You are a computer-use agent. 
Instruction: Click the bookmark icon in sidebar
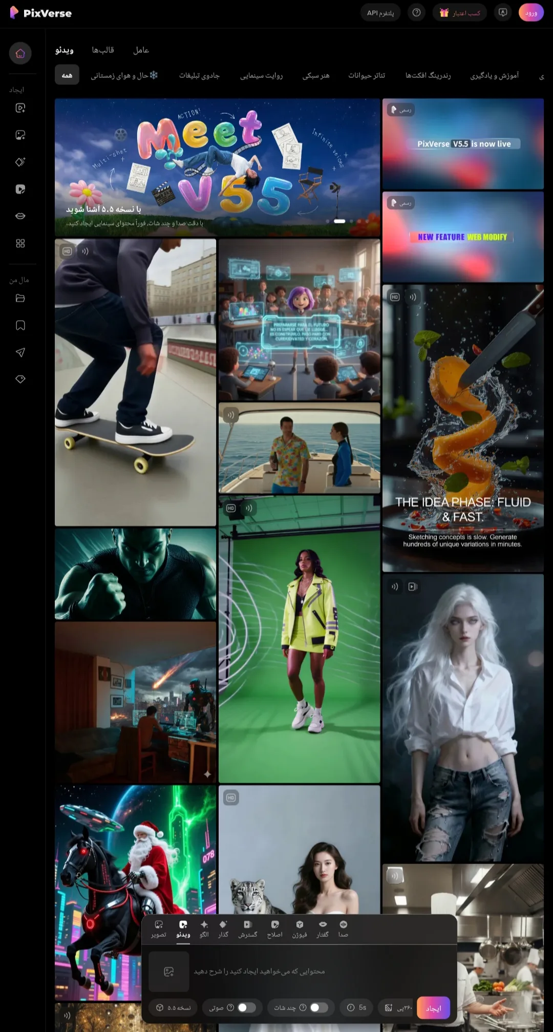20,325
